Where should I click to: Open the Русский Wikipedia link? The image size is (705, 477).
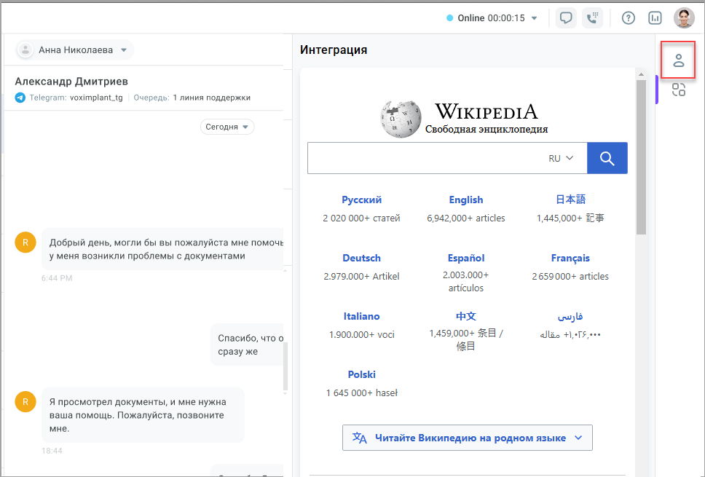coord(361,200)
